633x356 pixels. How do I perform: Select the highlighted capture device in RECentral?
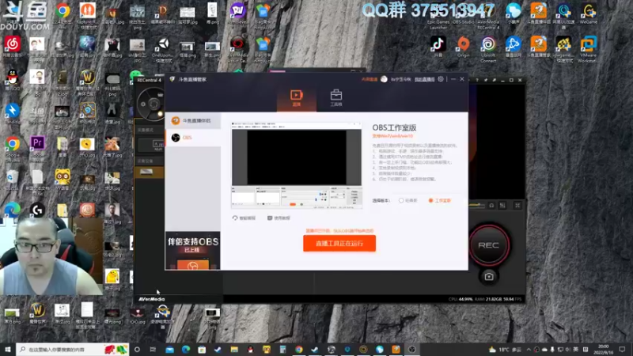pyautogui.click(x=149, y=172)
